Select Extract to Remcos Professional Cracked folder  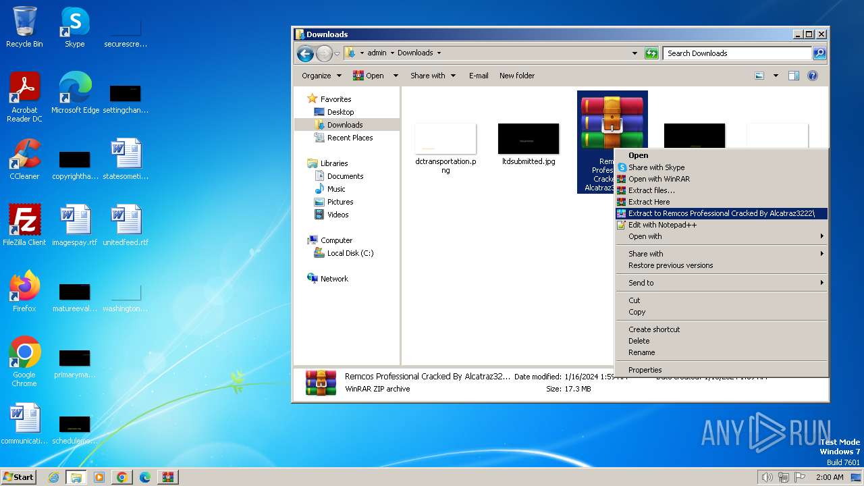pos(722,213)
